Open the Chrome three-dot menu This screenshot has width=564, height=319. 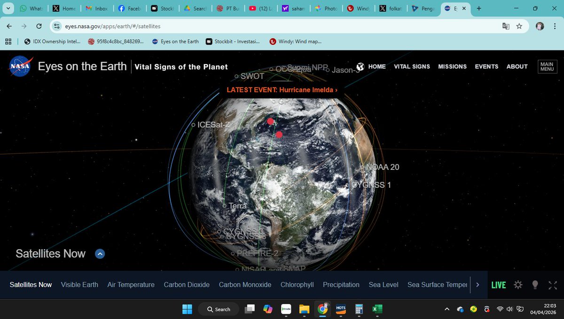[554, 26]
